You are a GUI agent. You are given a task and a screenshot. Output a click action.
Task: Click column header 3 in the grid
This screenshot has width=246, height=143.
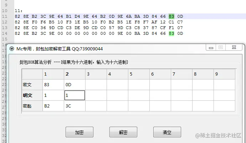[96, 74]
